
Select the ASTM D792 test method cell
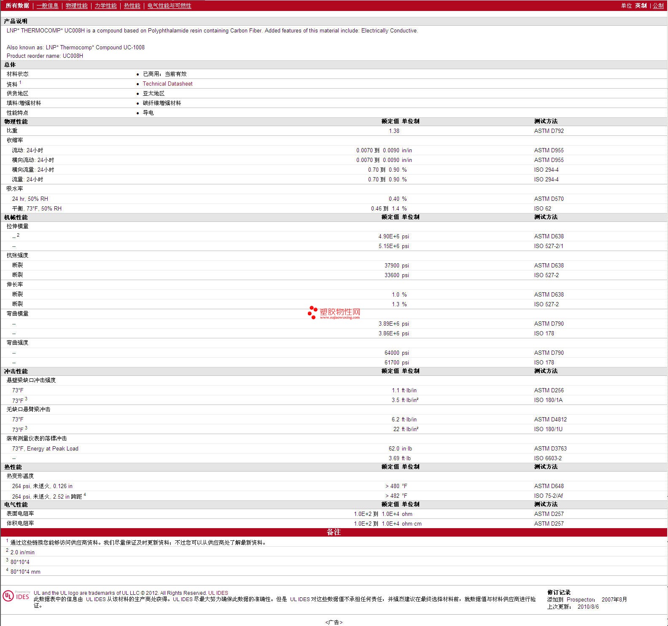(x=549, y=131)
